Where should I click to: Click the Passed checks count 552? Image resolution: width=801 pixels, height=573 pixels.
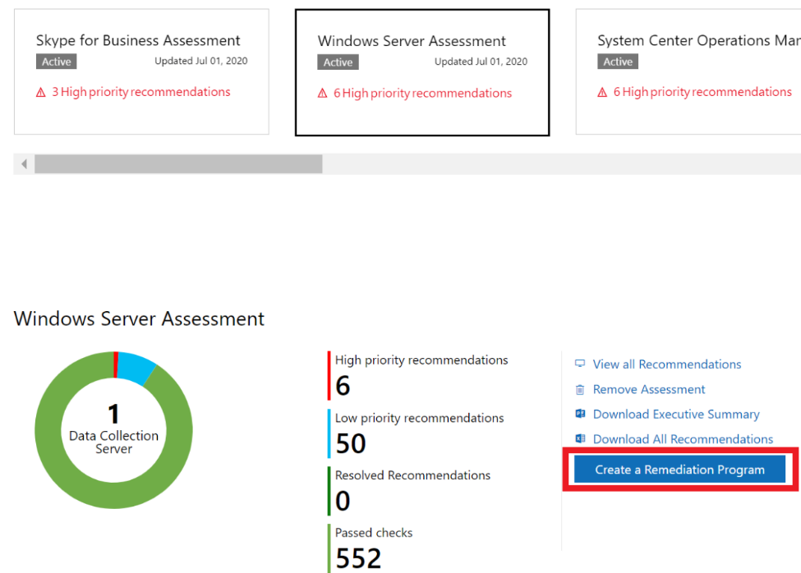click(x=358, y=558)
